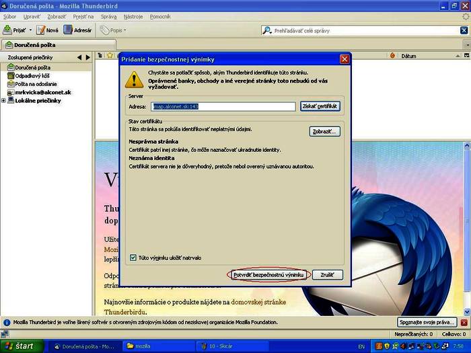This screenshot has width=471, height=353.
Task: Open the Windows štart menu
Action: 22,346
